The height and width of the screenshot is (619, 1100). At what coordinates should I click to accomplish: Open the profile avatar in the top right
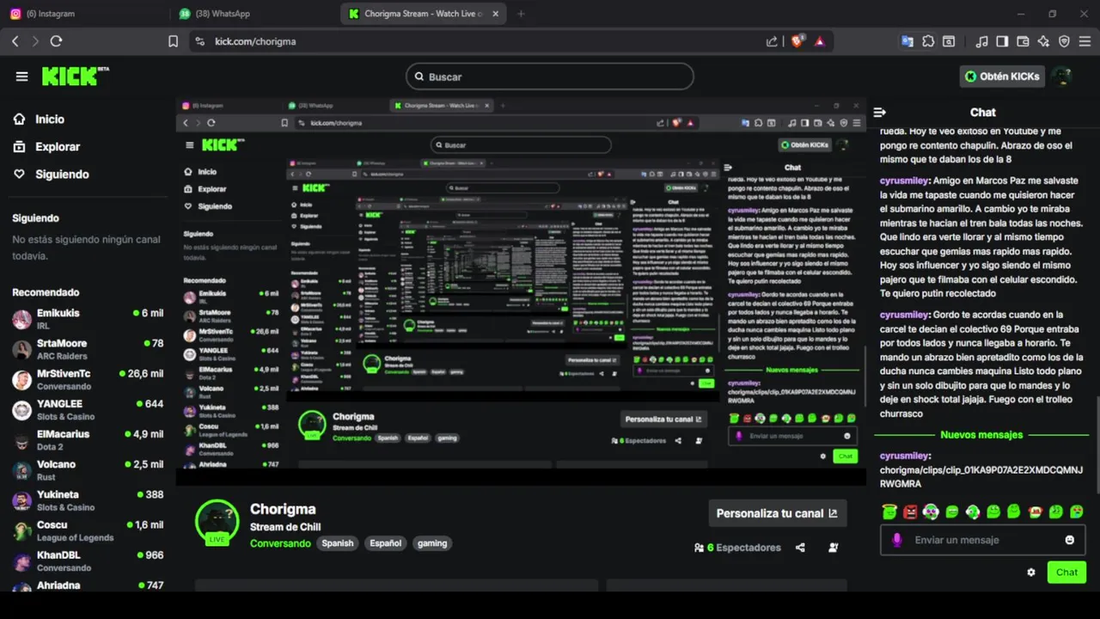point(1062,77)
